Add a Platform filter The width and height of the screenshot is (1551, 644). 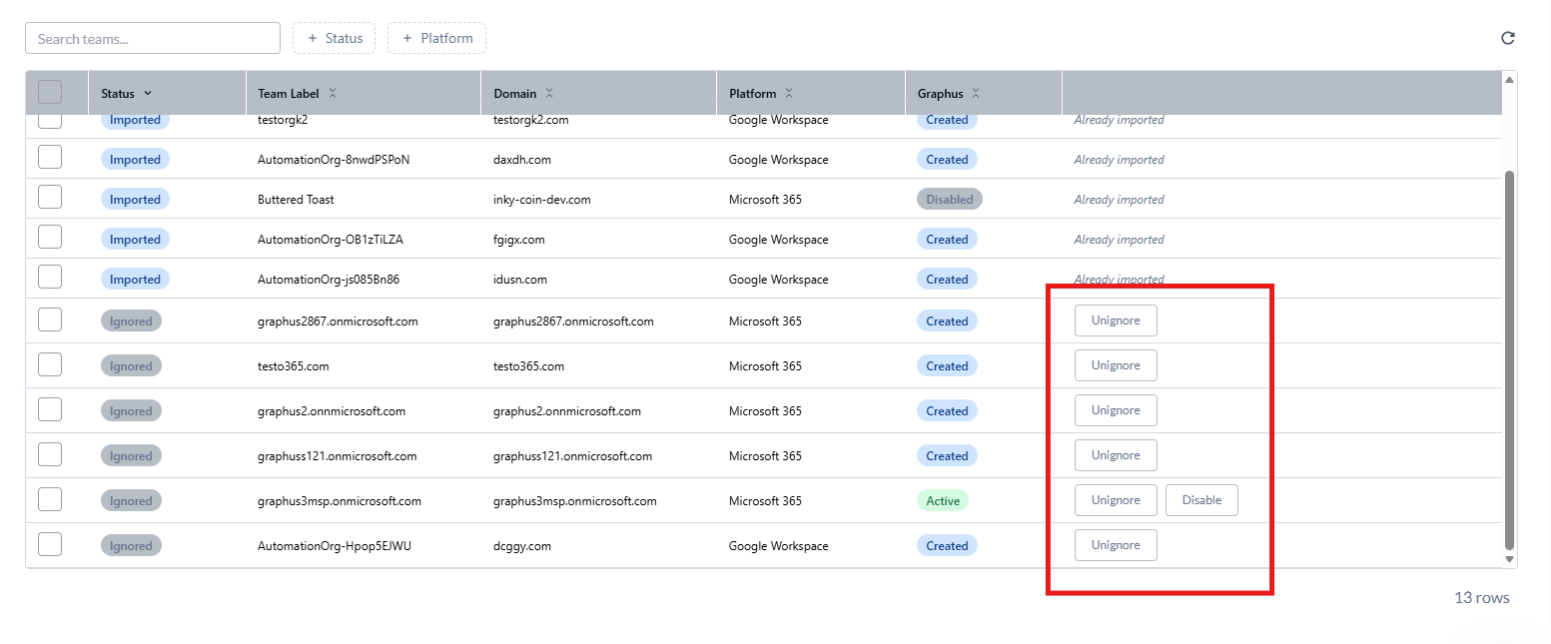coord(437,38)
